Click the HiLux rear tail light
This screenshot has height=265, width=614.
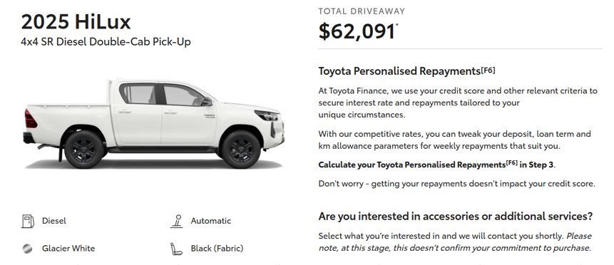point(31,118)
